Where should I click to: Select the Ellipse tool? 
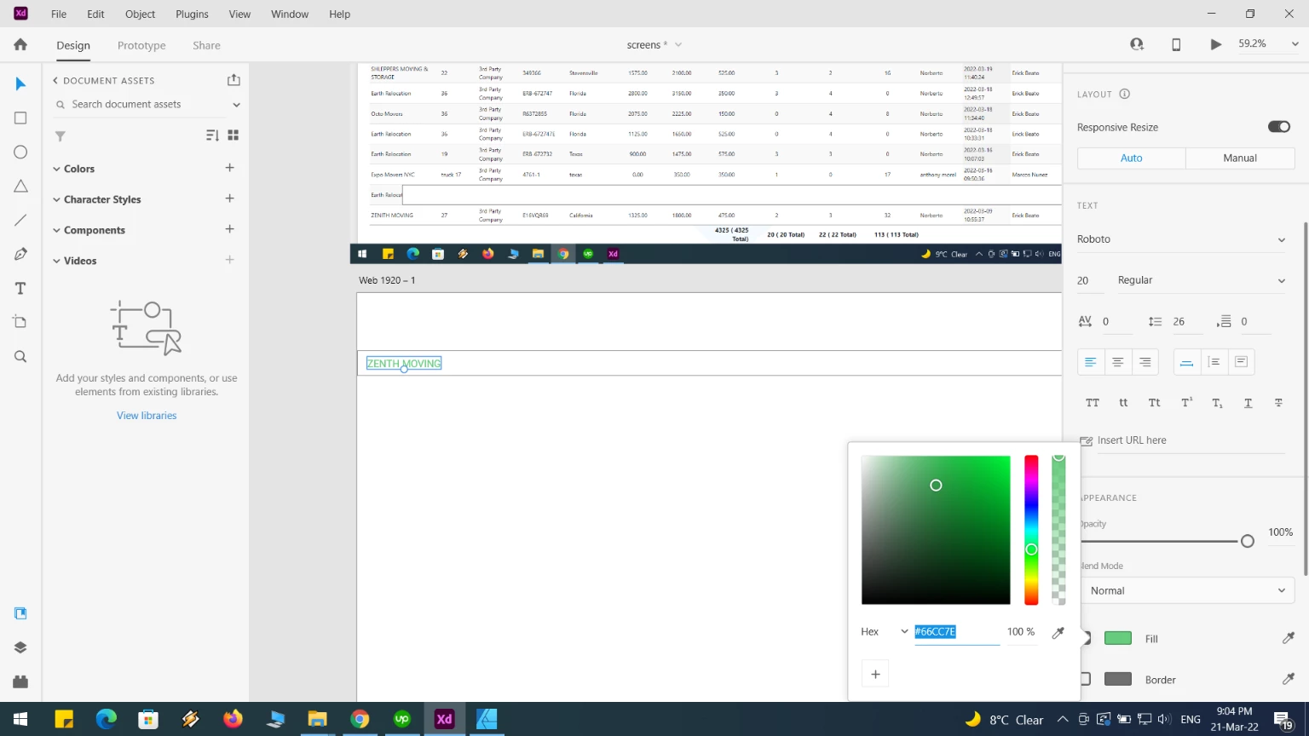(20, 152)
